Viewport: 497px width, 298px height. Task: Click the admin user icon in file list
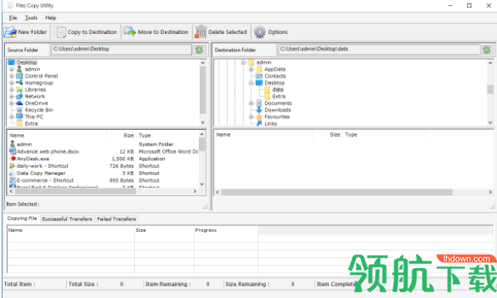pyautogui.click(x=12, y=144)
